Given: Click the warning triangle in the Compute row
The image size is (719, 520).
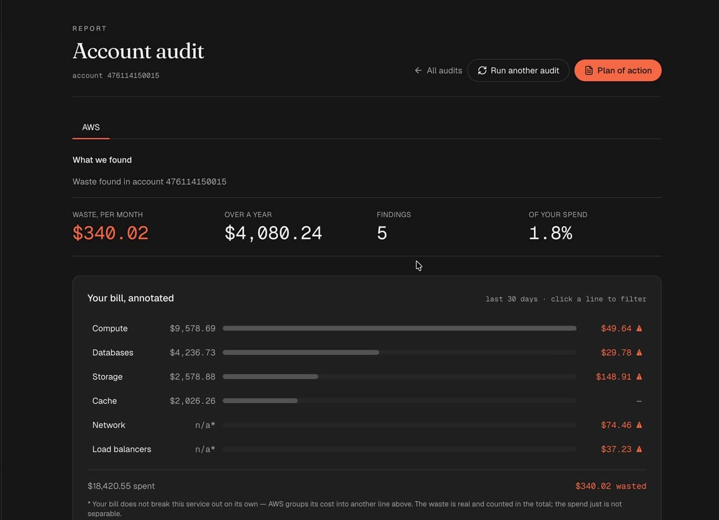Looking at the screenshot, I should pyautogui.click(x=639, y=328).
